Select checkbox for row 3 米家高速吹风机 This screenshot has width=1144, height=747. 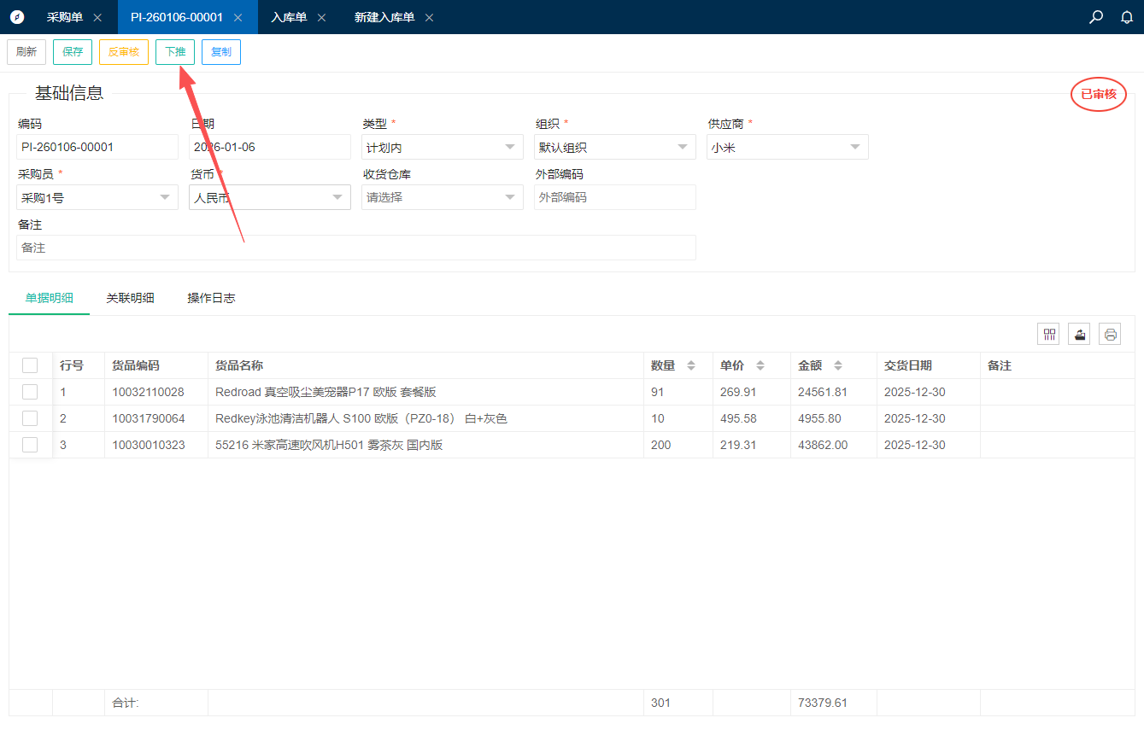click(x=30, y=445)
